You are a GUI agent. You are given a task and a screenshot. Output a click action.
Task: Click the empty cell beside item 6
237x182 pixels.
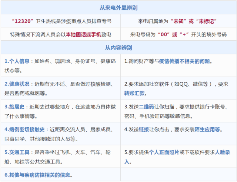click(x=178, y=175)
